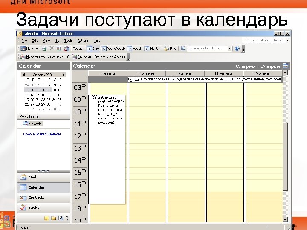Click the 13:00 time slot label

[x=80, y=148]
